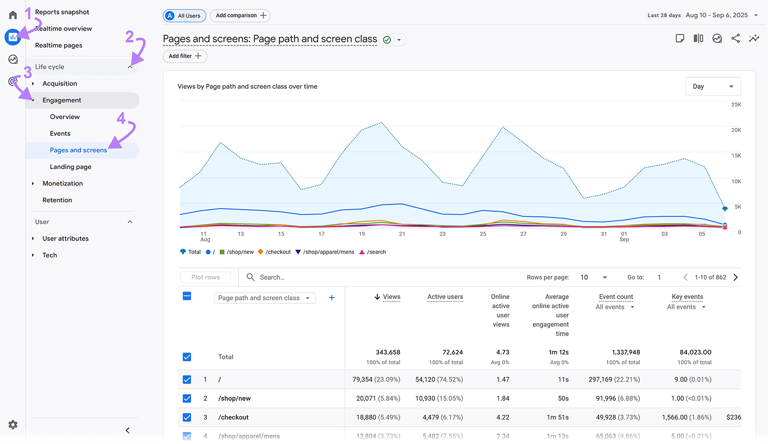Customize report using the edit comparison icon
Image resolution: width=768 pixels, height=444 pixels.
point(698,38)
